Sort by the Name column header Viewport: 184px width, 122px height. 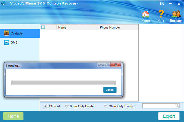point(77,27)
